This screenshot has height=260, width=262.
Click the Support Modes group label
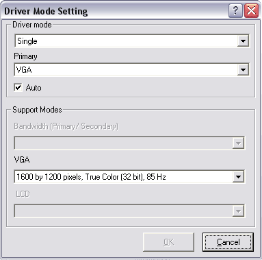coord(37,110)
